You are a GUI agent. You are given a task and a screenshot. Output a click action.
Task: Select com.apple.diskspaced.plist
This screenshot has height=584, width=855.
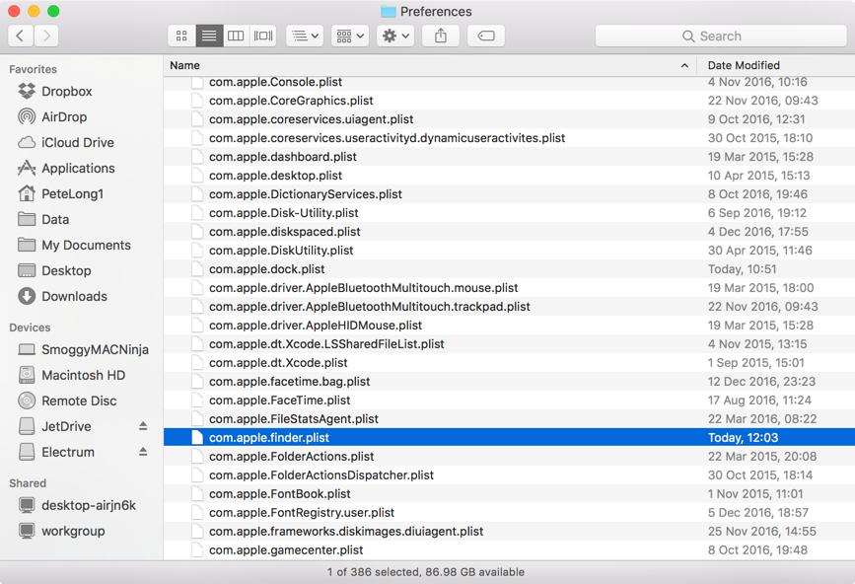[x=509, y=231]
